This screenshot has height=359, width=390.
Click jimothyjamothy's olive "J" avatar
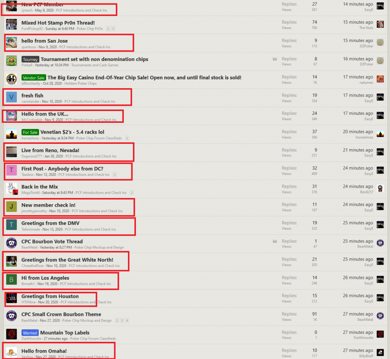tap(11, 207)
